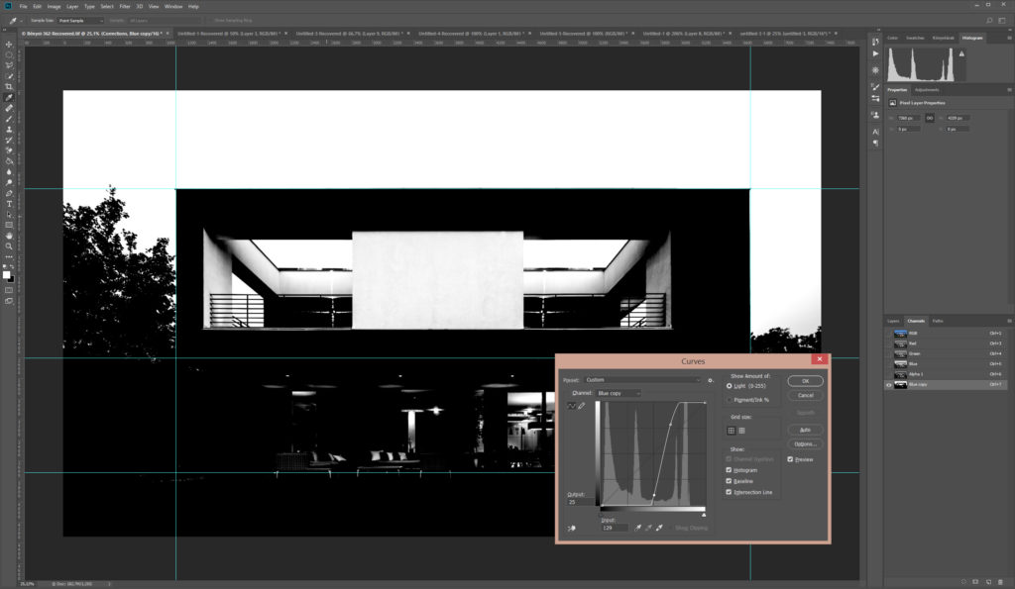This screenshot has height=589, width=1015.
Task: Open the Curves preset options gear
Action: tap(710, 380)
